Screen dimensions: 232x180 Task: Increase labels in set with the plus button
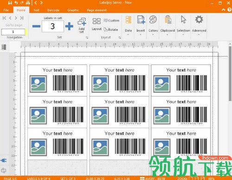[x=69, y=26]
